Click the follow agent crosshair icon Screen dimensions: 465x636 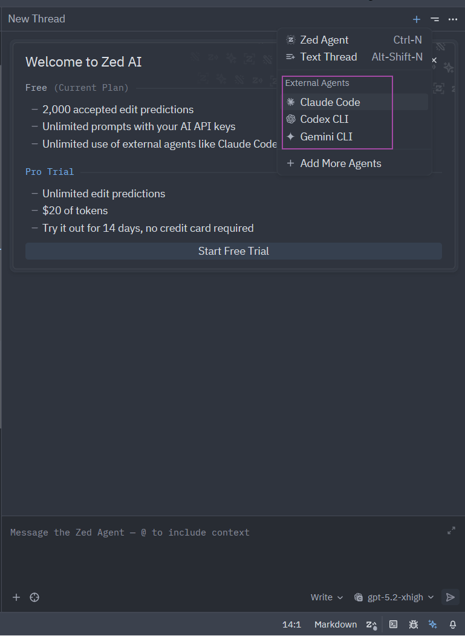click(34, 597)
